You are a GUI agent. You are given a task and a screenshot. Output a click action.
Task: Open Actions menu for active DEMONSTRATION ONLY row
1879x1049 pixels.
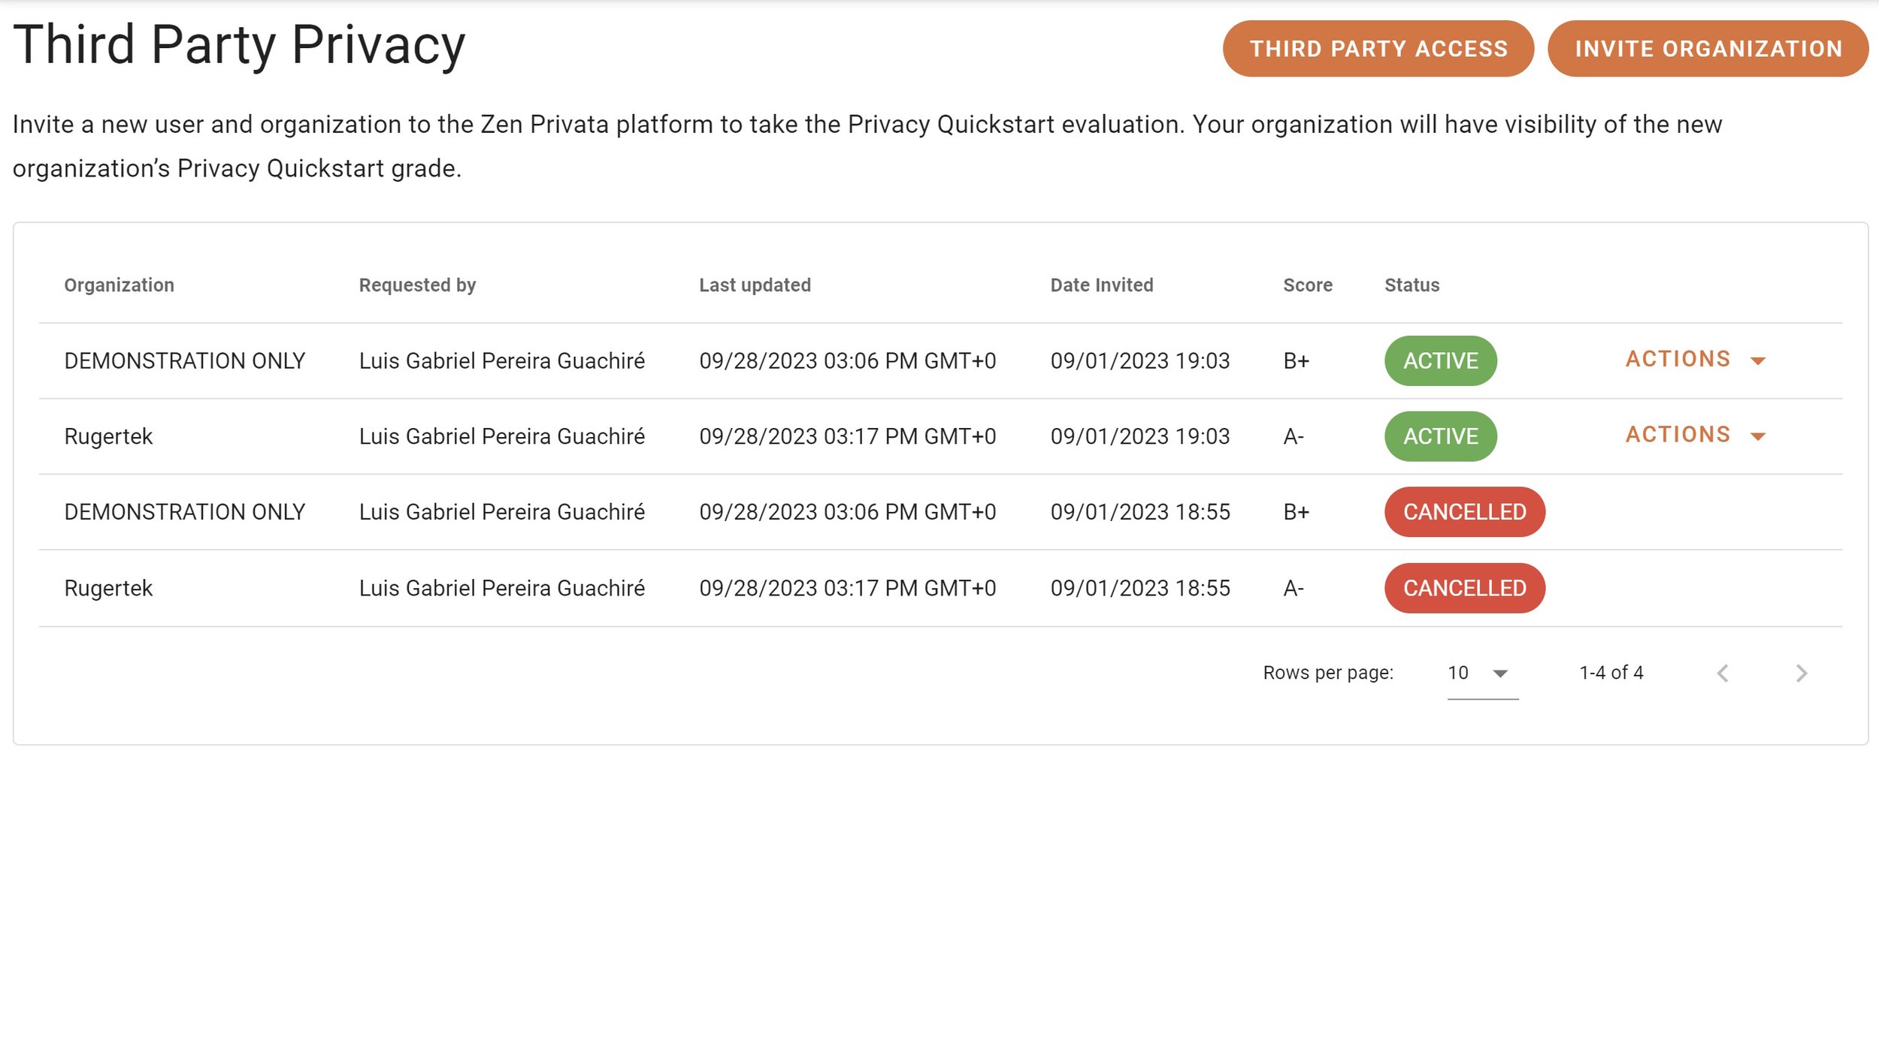point(1694,360)
